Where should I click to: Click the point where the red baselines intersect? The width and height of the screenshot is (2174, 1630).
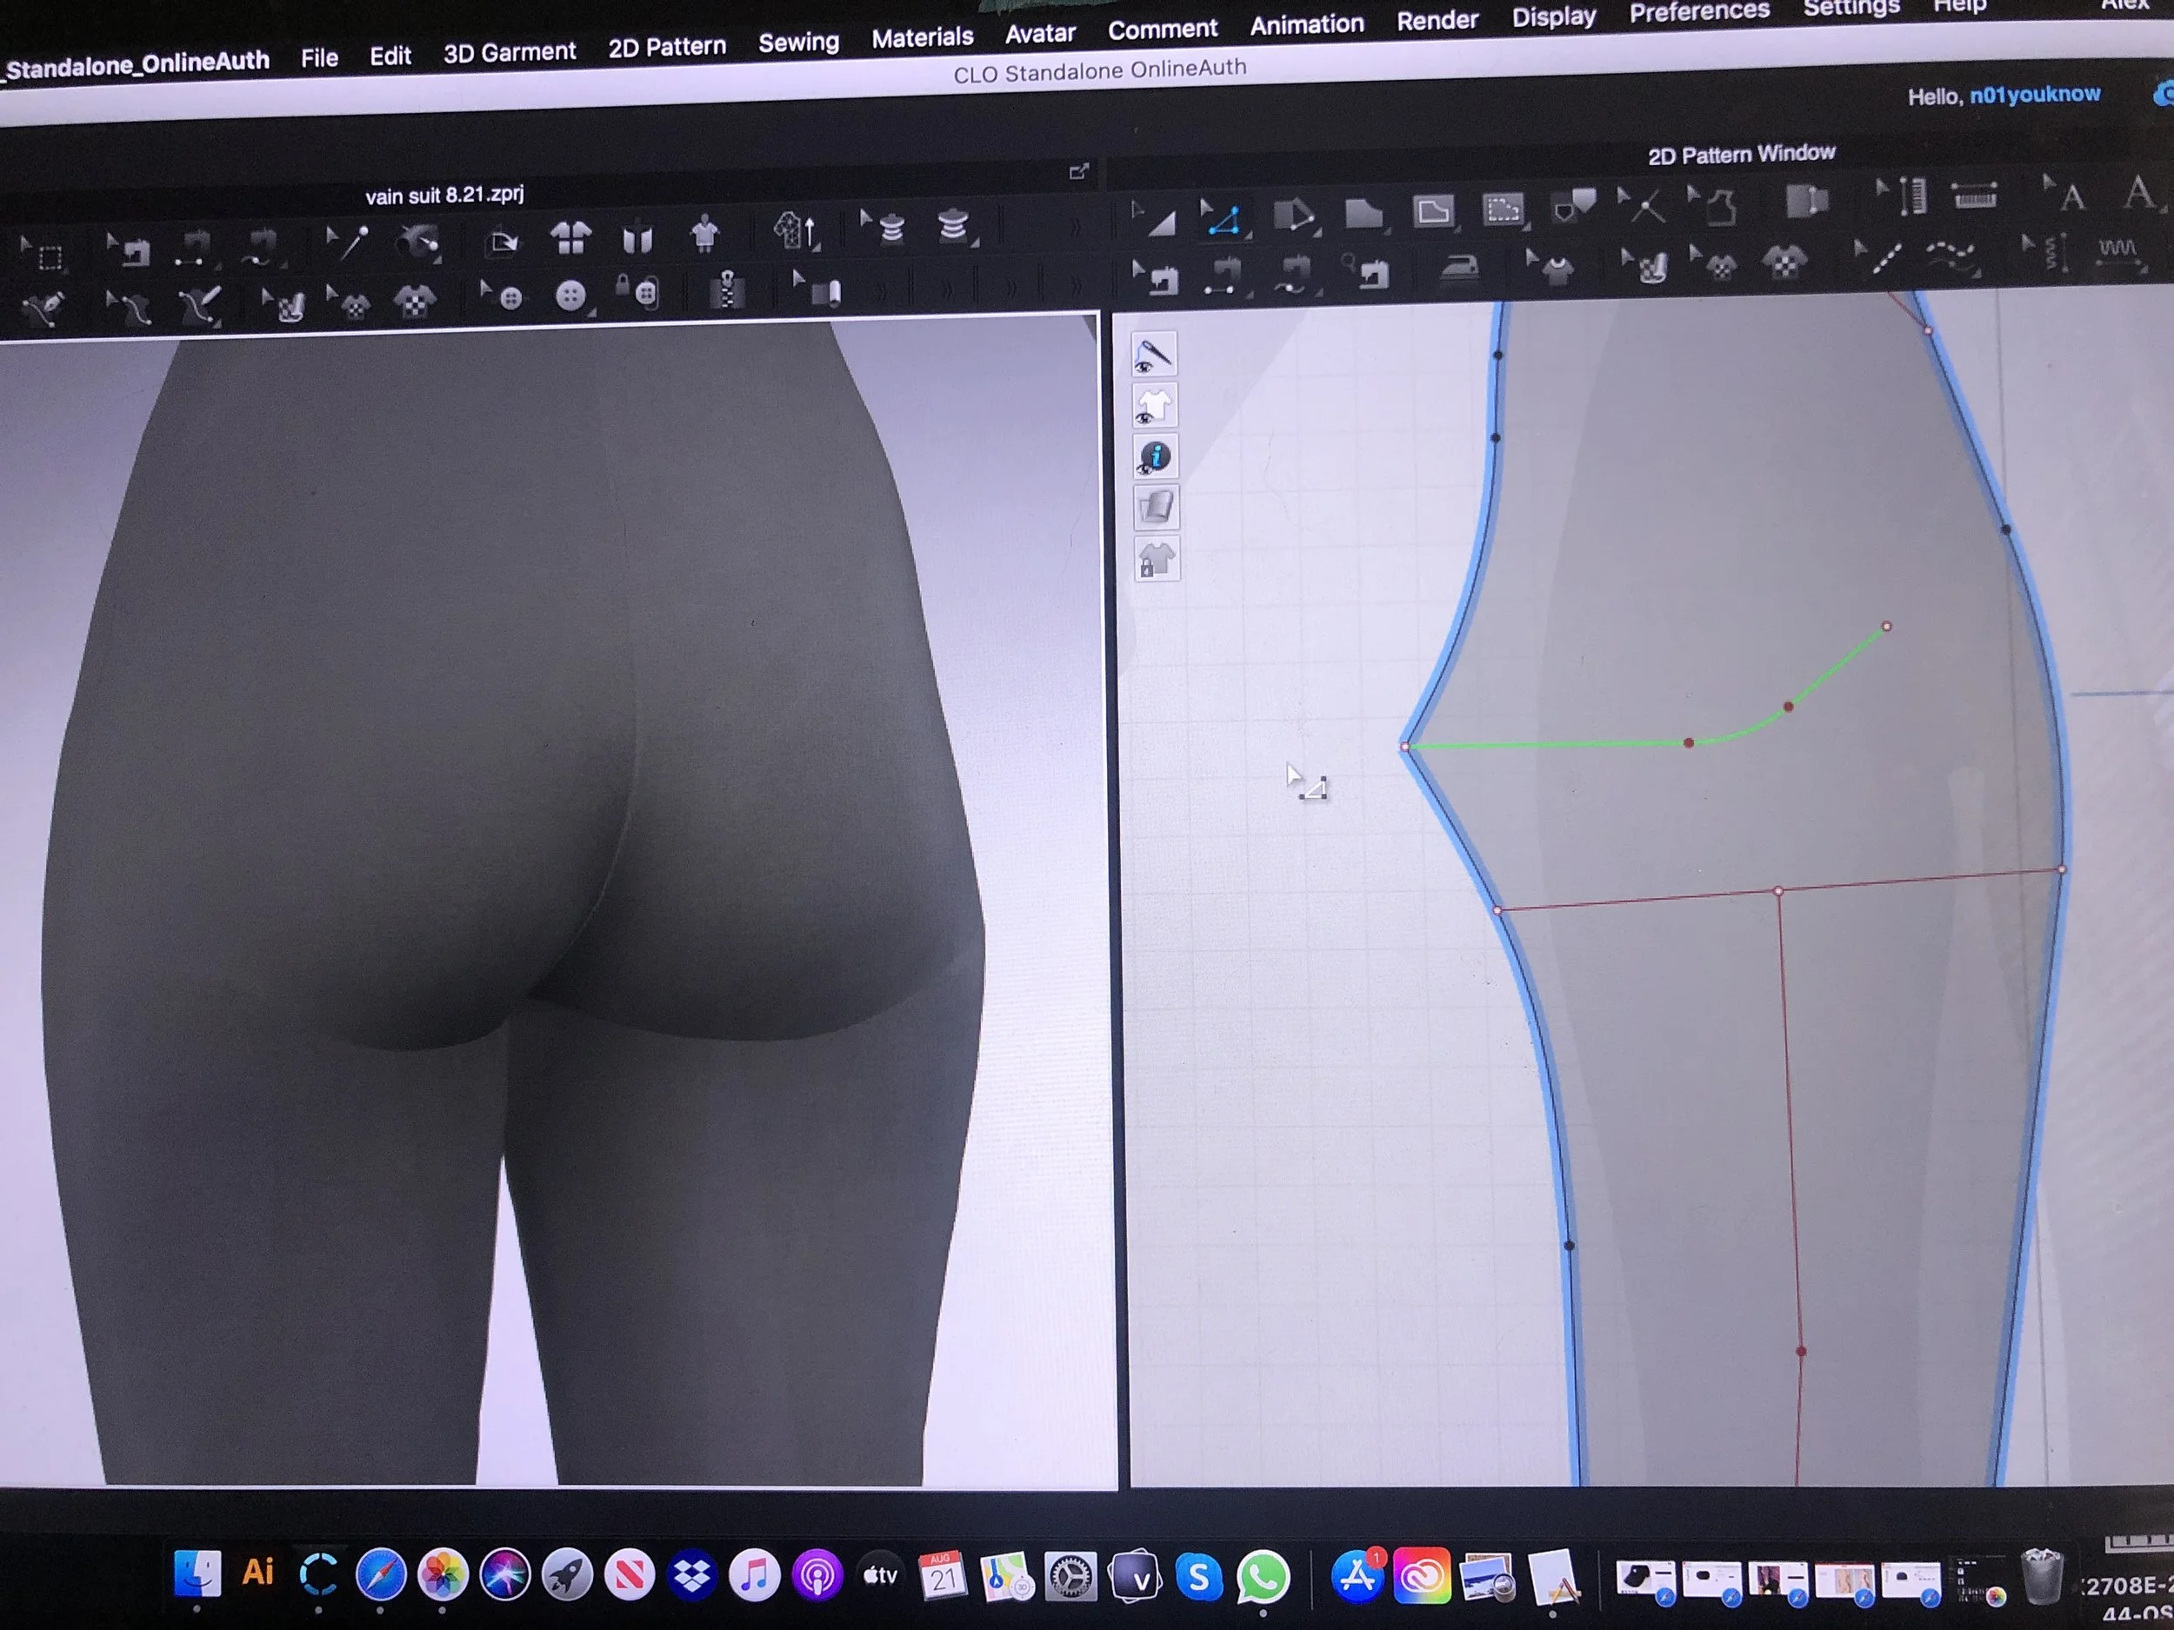(1778, 891)
